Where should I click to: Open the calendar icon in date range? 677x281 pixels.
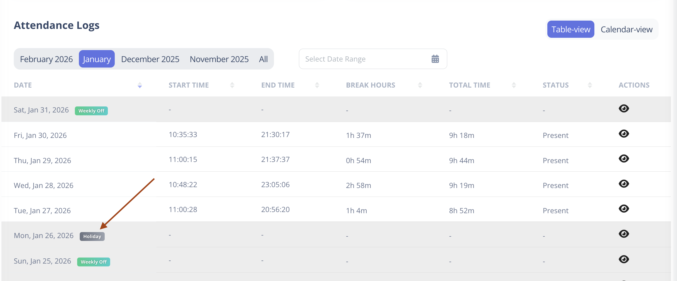pyautogui.click(x=435, y=59)
